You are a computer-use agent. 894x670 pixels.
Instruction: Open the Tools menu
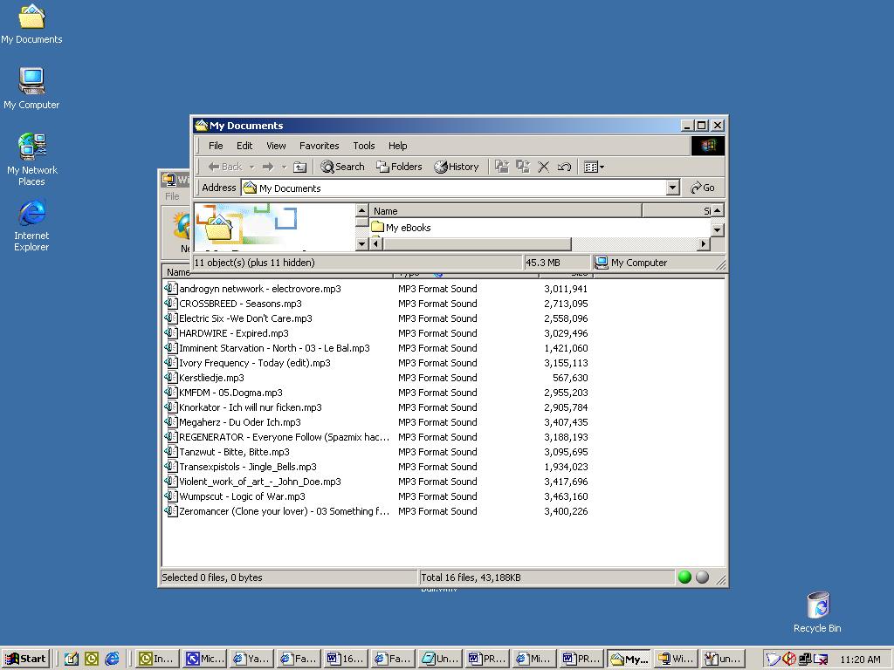point(363,146)
